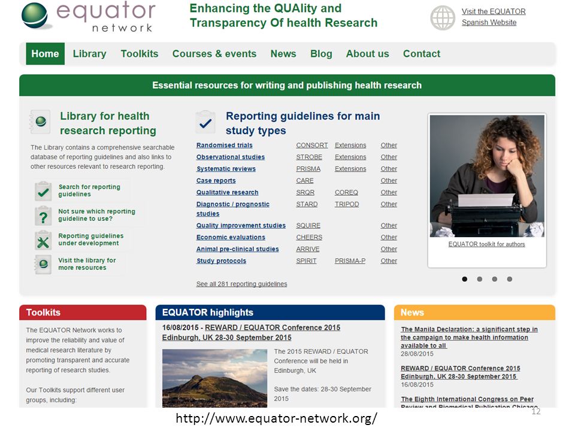Click the CHEERS guideline link
Image resolution: width=575 pixels, height=431 pixels.
pos(309,237)
